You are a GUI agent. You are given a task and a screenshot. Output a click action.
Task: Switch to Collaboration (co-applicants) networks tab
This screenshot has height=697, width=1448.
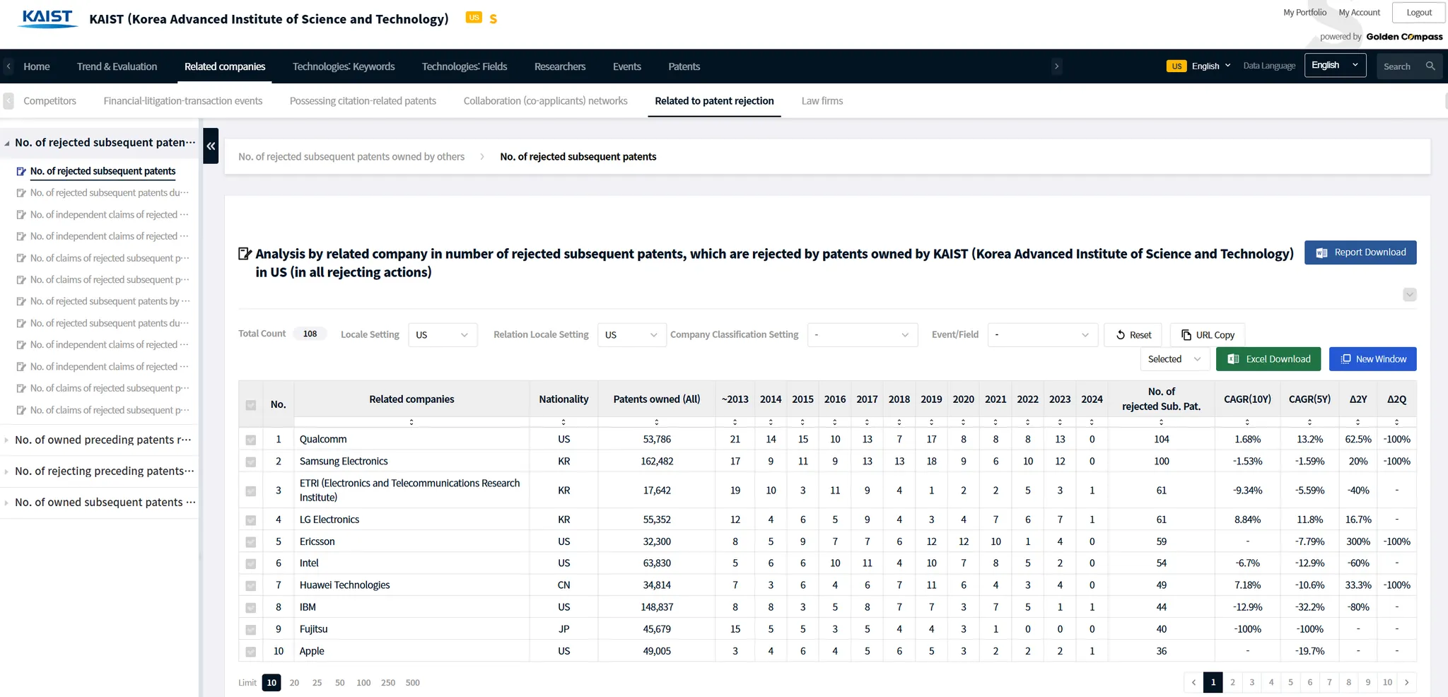point(546,101)
